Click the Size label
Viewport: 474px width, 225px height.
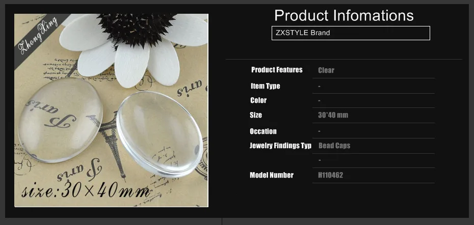256,115
